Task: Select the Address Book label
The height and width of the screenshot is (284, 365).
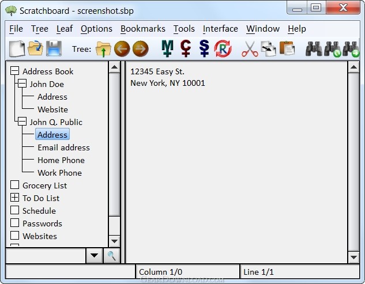Action: (x=48, y=71)
